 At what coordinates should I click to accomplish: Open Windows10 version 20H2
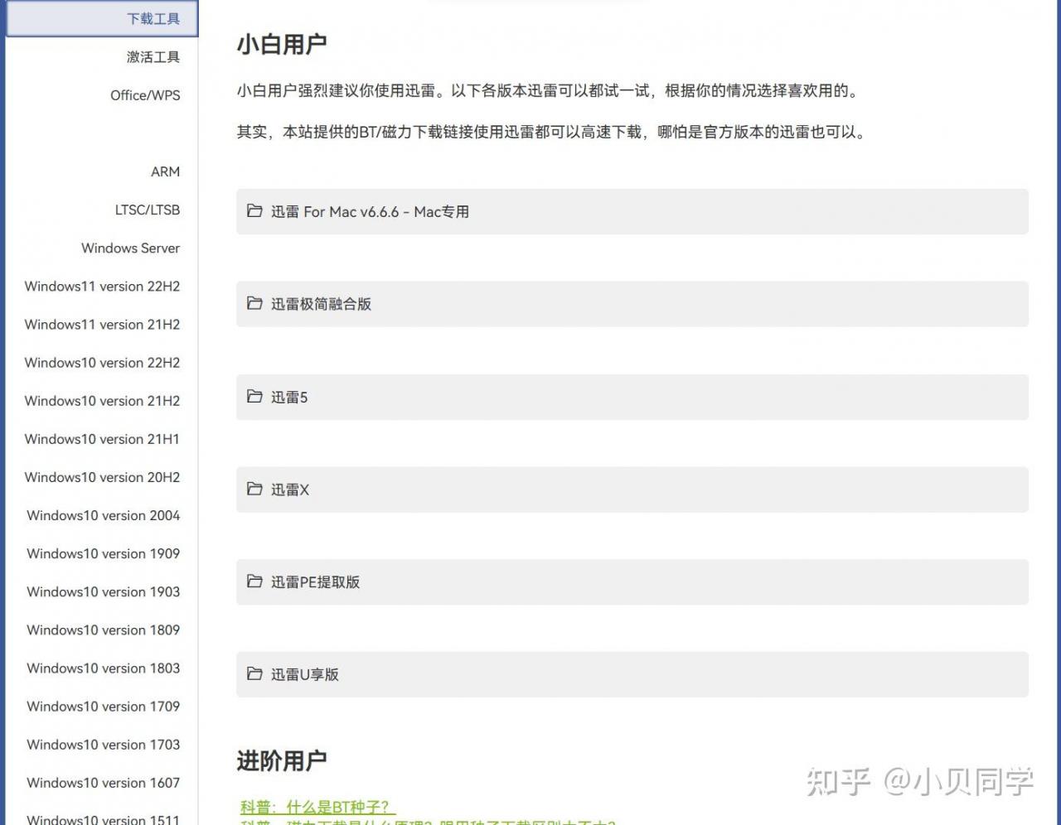[102, 476]
